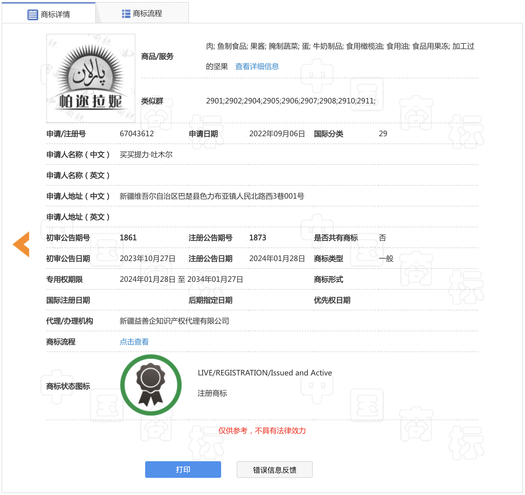
Task: Select the international class value 29
Action: 383,134
